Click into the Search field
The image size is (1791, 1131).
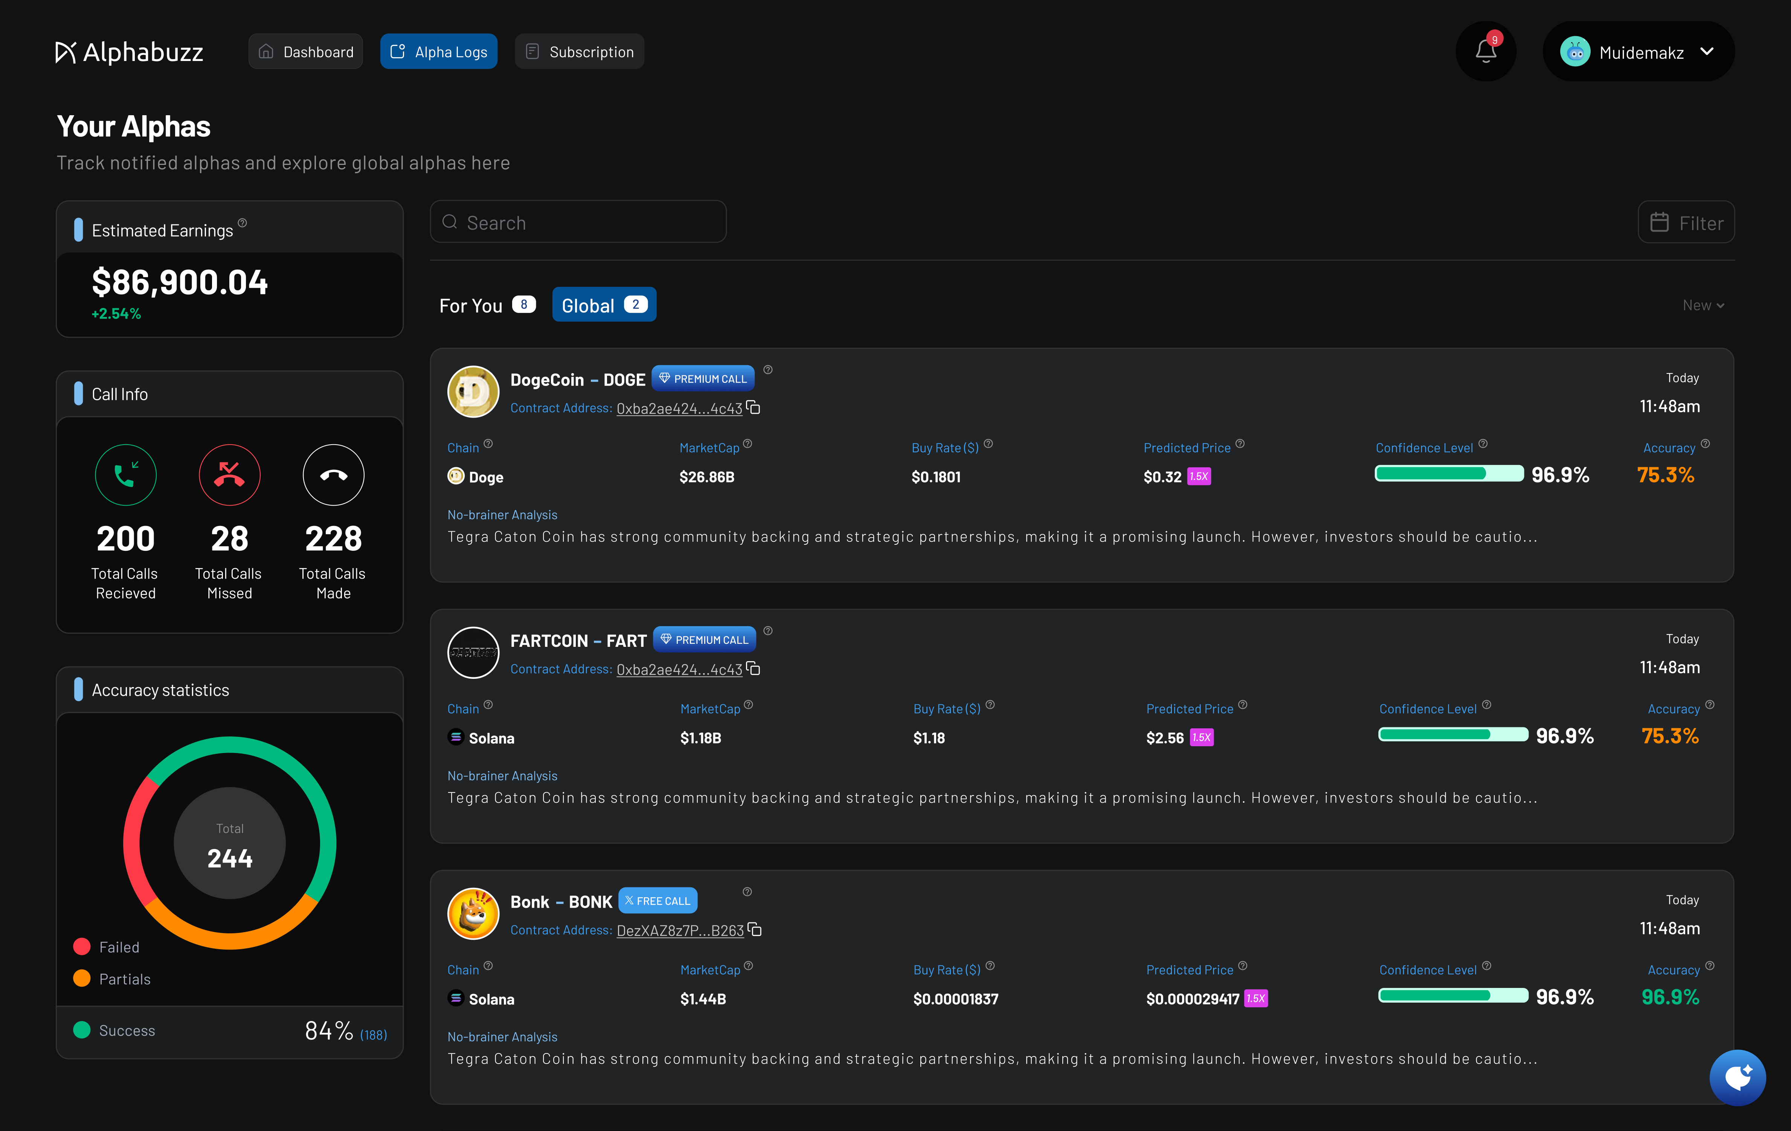[x=578, y=222]
